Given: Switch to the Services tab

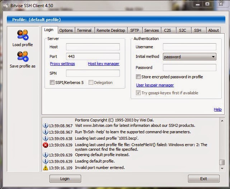Looking at the screenshot, I should pyautogui.click(x=151, y=30).
